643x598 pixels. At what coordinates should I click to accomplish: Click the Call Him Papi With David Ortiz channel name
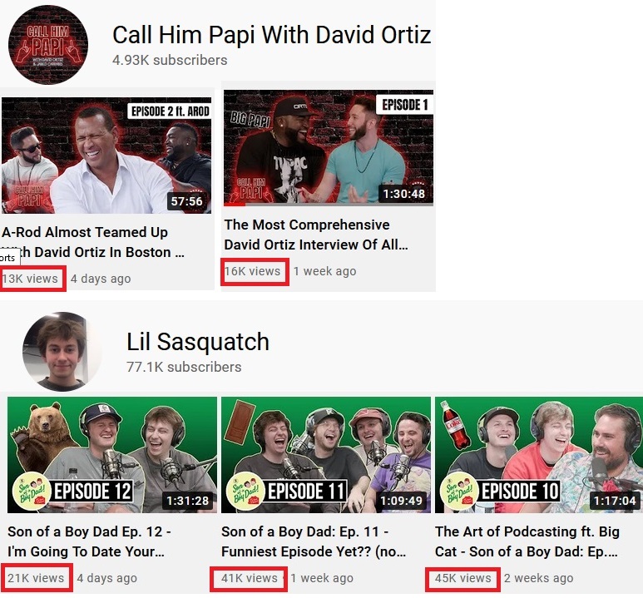[x=271, y=34]
